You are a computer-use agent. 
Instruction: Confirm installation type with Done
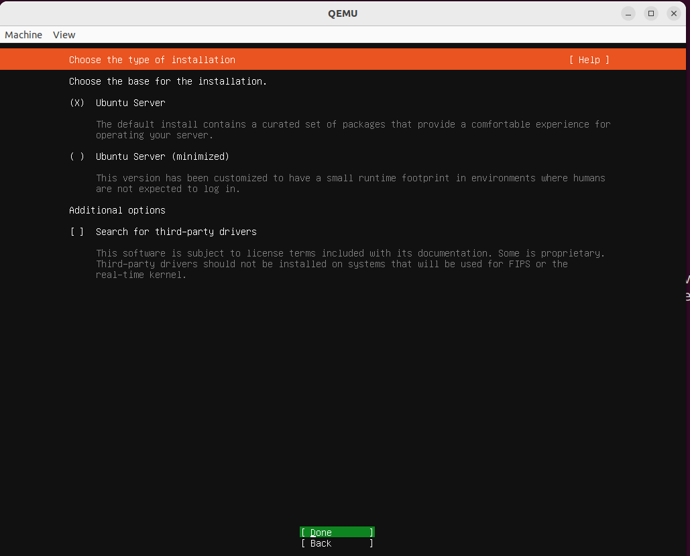[337, 532]
